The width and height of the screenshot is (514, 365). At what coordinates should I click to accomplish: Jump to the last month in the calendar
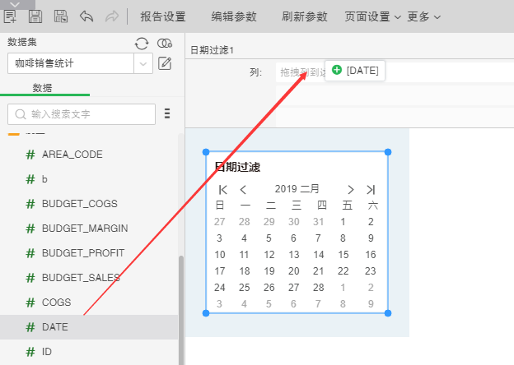point(371,189)
